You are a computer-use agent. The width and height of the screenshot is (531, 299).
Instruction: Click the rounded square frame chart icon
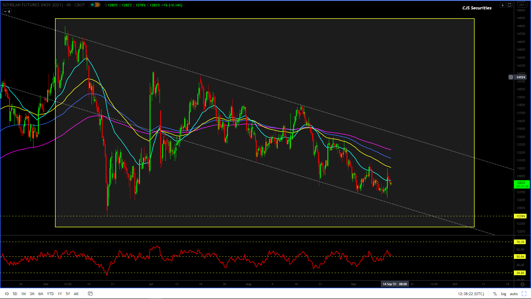pyautogui.click(x=509, y=5)
